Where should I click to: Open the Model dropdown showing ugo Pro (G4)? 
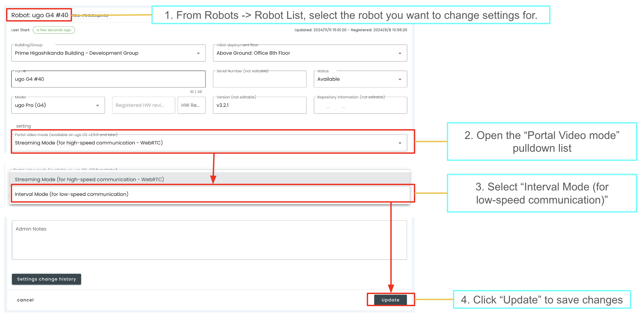pyautogui.click(x=58, y=105)
